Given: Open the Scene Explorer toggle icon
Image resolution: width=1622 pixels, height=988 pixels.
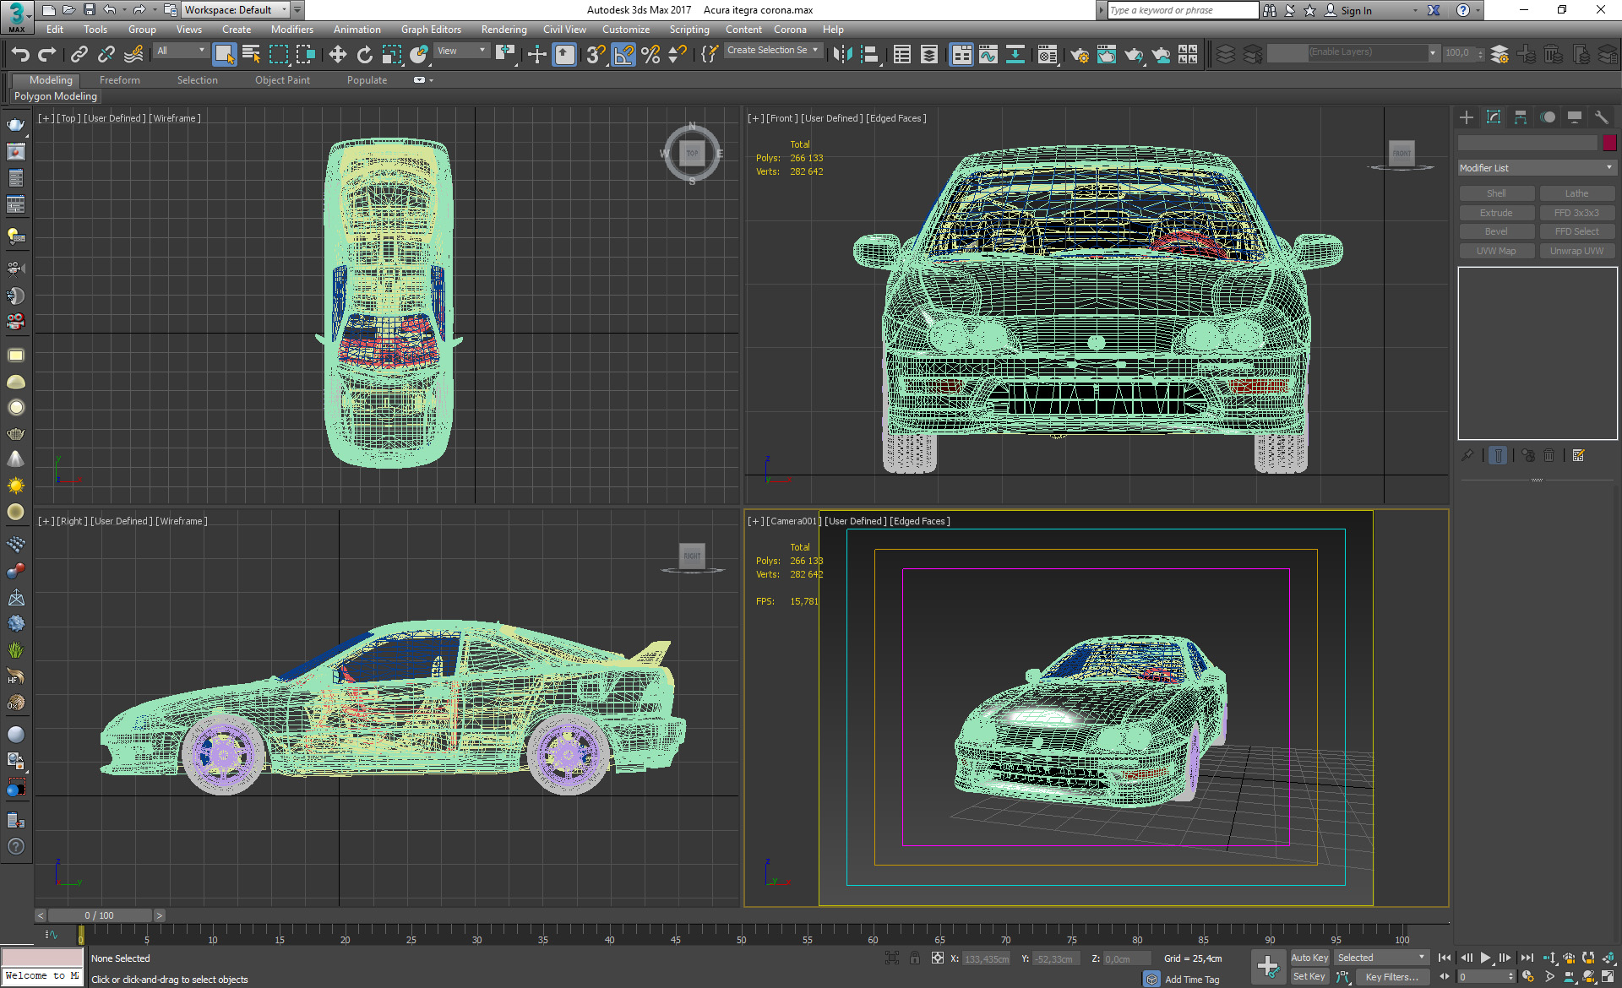Looking at the screenshot, I should 902,55.
